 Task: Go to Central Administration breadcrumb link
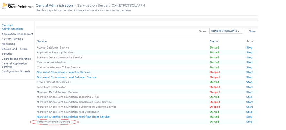coord(54,6)
